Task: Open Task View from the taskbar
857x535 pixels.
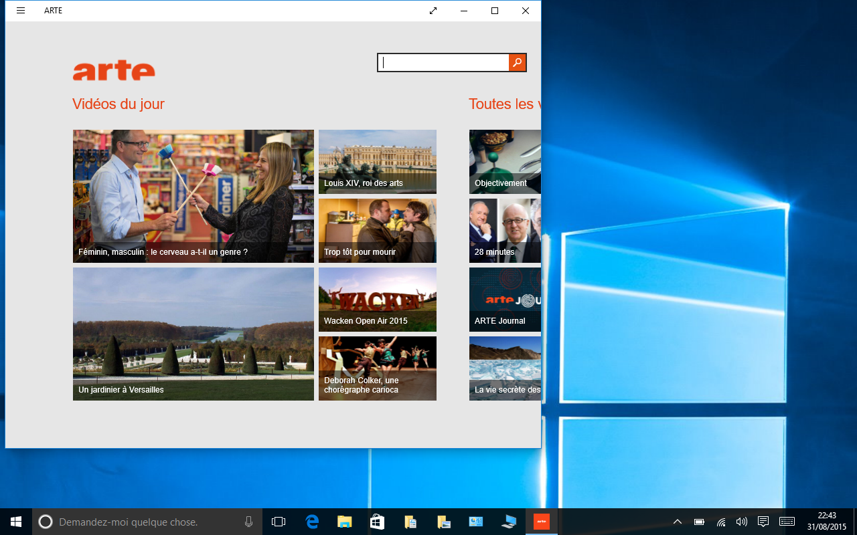Action: (x=279, y=522)
